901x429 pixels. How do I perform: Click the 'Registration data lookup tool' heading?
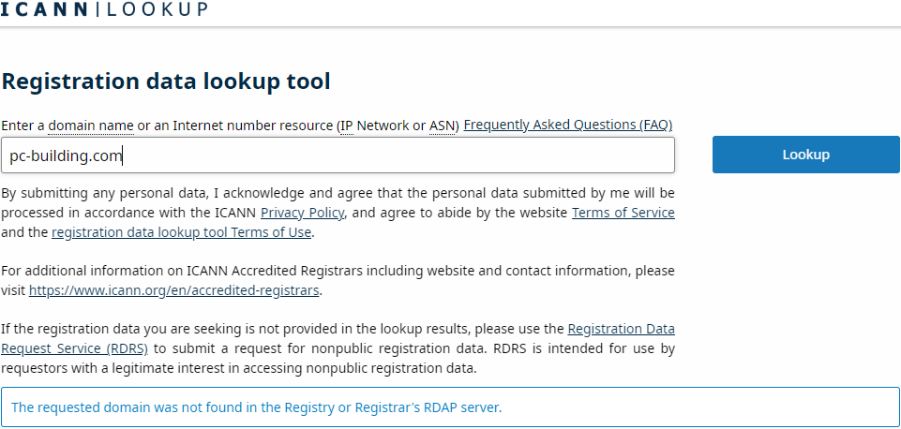[166, 81]
